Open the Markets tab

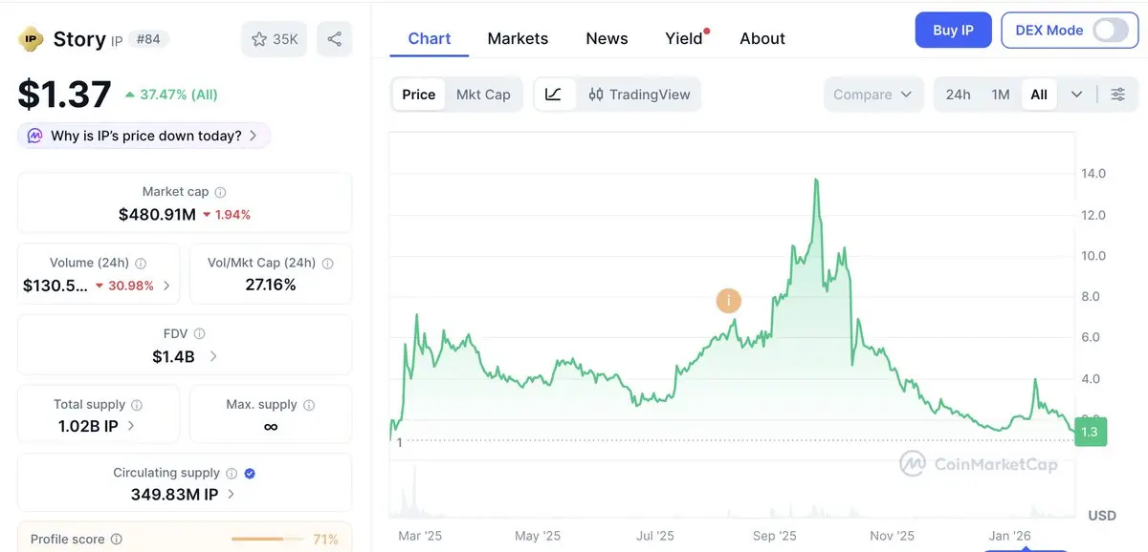[518, 38]
